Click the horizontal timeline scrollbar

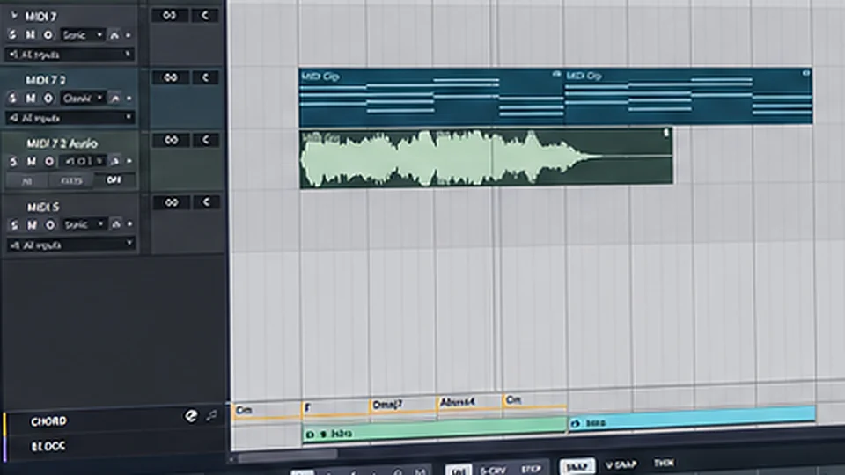click(287, 456)
